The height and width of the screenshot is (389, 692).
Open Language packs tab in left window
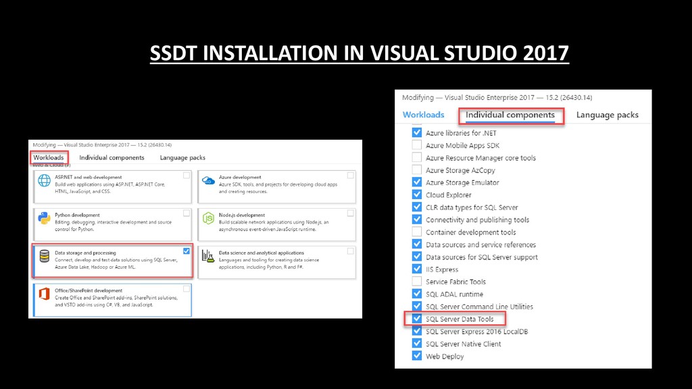[x=182, y=157]
